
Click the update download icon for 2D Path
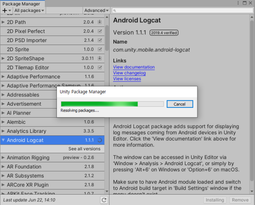[x=100, y=22]
